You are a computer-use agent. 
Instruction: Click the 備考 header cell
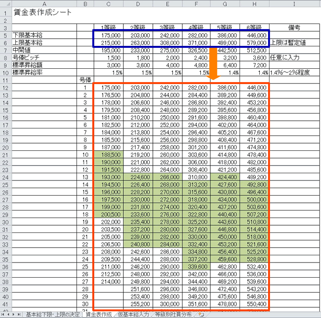295,28
